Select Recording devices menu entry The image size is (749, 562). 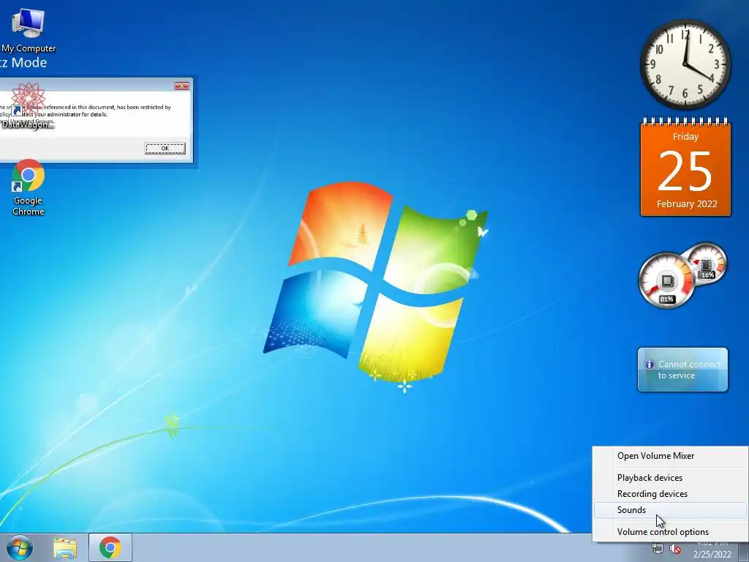670,494
